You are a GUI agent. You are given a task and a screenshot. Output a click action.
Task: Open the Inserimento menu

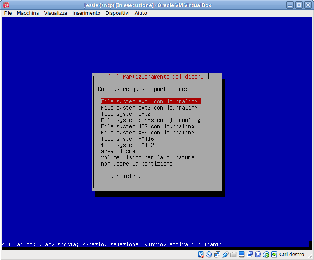point(86,13)
